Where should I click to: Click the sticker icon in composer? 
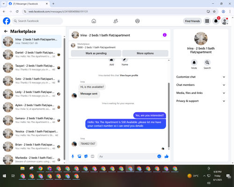click(x=86, y=156)
